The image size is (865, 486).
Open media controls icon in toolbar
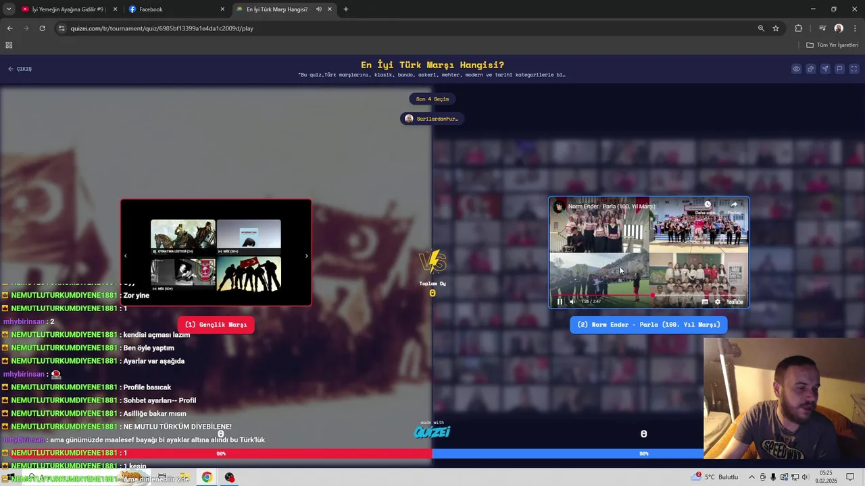(x=822, y=28)
